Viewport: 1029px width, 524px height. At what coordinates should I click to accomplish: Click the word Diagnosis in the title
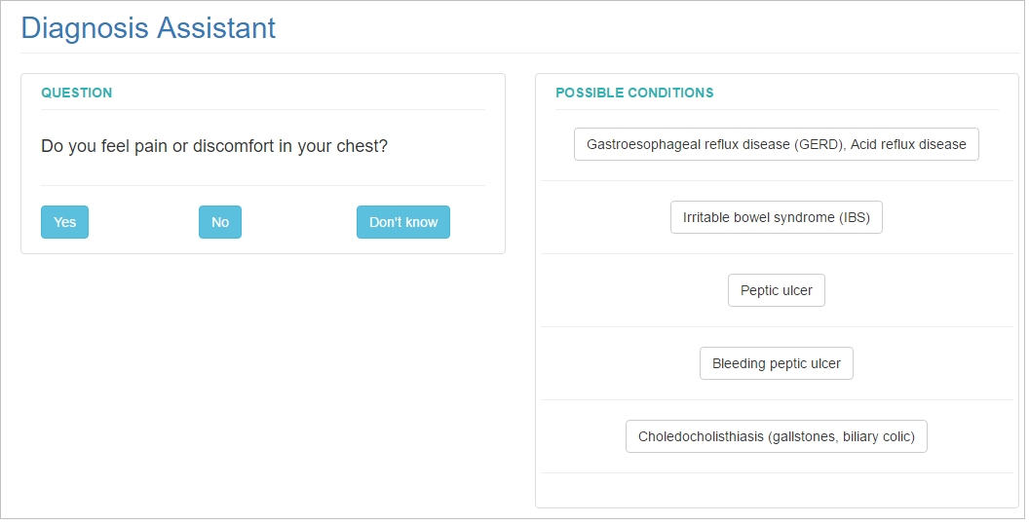[86, 28]
